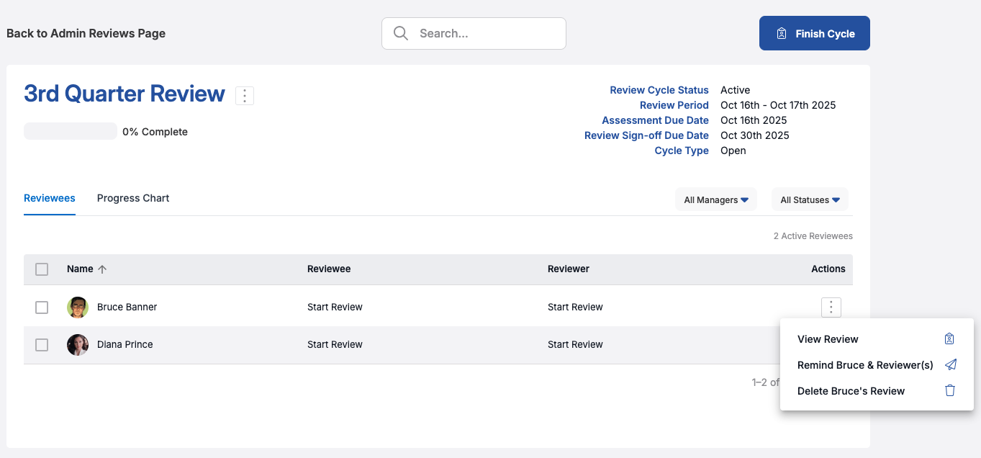The height and width of the screenshot is (458, 981).
Task: Open the three-dot menu beside cycle title
Action: tap(245, 96)
